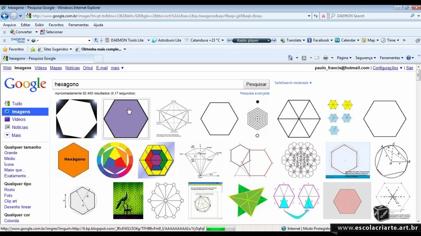
Task: Open the Arquivo menu
Action: [x=10, y=25]
